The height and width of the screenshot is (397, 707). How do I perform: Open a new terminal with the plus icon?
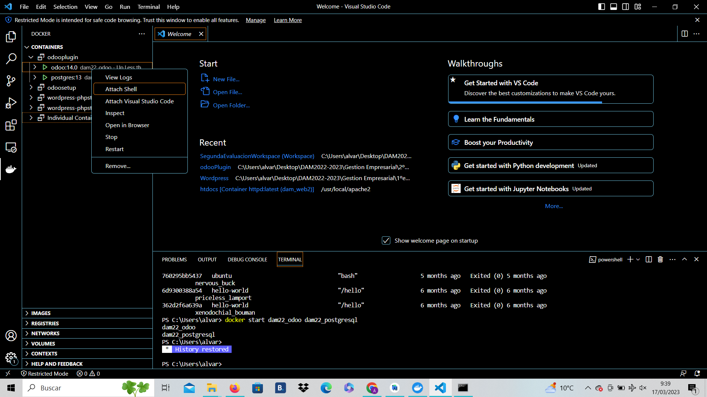[630, 259]
